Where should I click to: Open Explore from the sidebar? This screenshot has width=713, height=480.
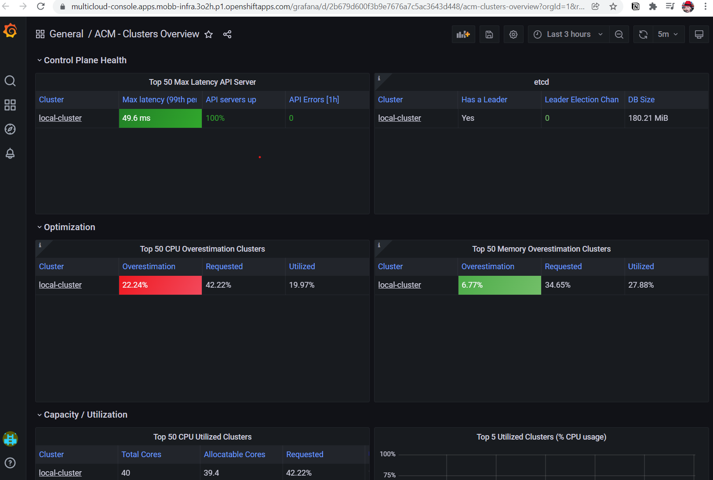coord(10,129)
